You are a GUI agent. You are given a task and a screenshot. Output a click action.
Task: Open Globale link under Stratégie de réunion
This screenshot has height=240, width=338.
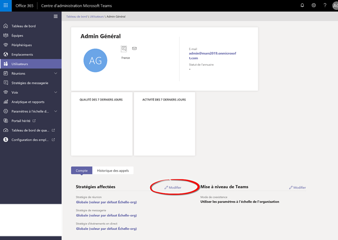(x=107, y=202)
